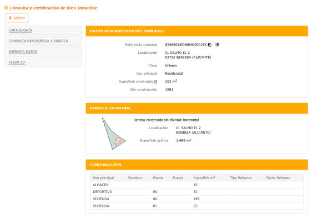Screen dimensions: 333x219
Task: Click the 'Tipo Reforma' column header
Action: (x=241, y=178)
